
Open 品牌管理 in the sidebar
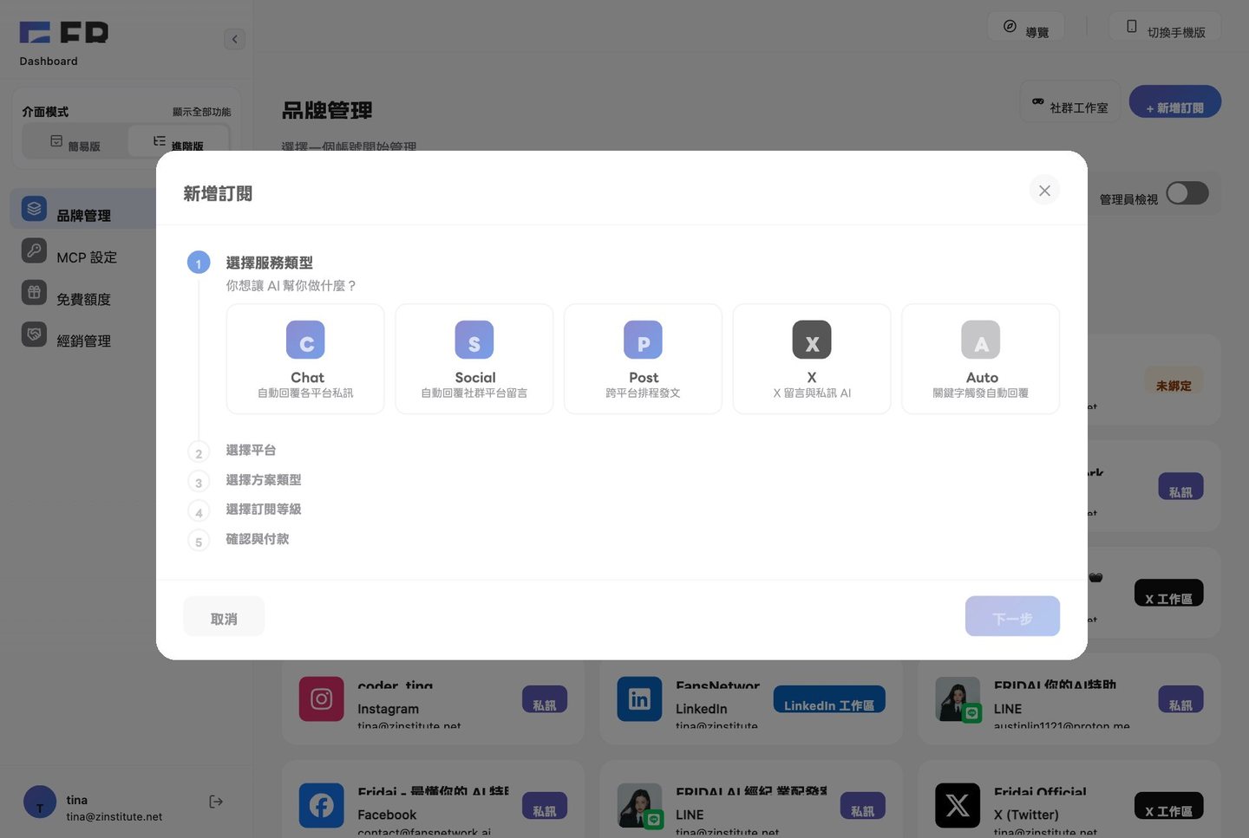(84, 211)
